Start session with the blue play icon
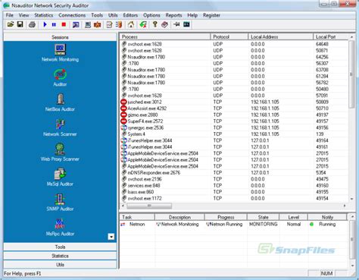The width and height of the screenshot is (359, 280). click(x=45, y=24)
